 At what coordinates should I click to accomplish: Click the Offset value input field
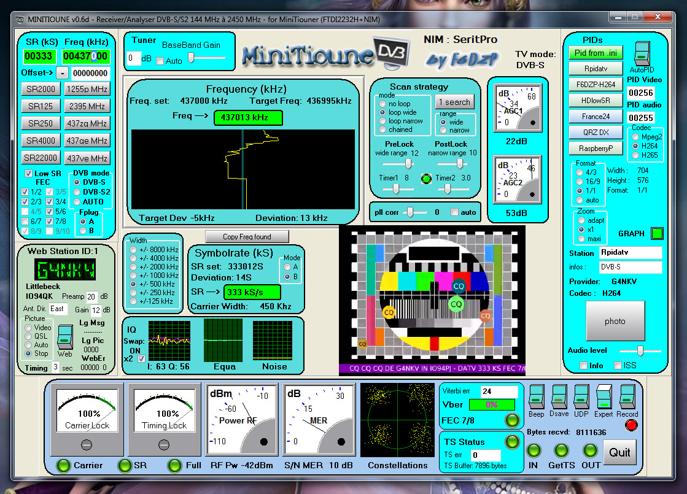tap(90, 74)
